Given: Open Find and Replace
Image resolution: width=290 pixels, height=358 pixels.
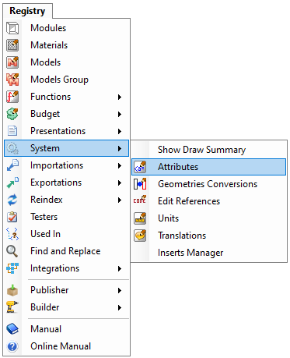Looking at the screenshot, I should coord(66,251).
